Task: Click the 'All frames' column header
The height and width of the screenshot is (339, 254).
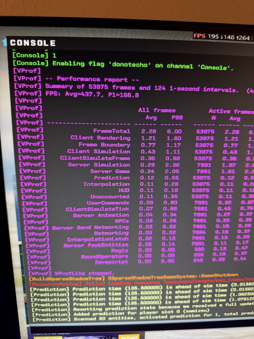Action: [x=157, y=110]
